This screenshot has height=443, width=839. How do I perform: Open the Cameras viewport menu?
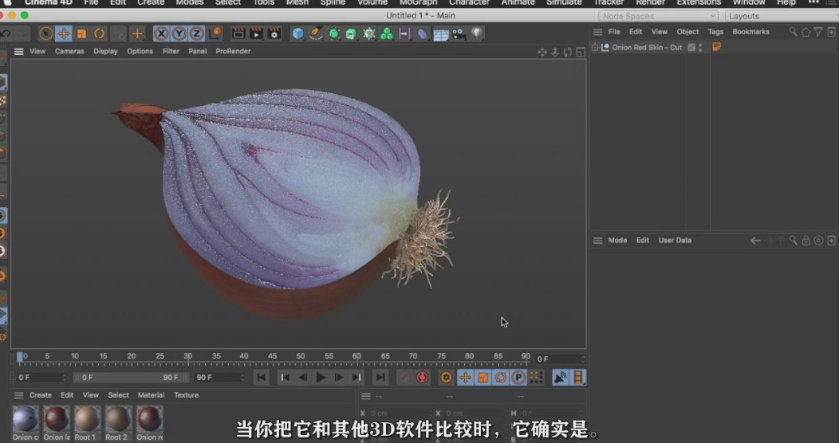pyautogui.click(x=69, y=51)
